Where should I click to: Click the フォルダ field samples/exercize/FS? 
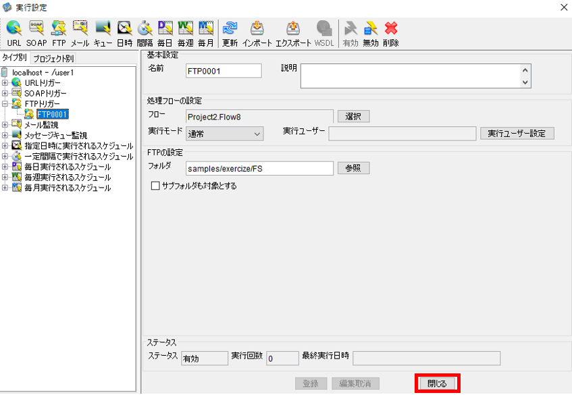[259, 169]
